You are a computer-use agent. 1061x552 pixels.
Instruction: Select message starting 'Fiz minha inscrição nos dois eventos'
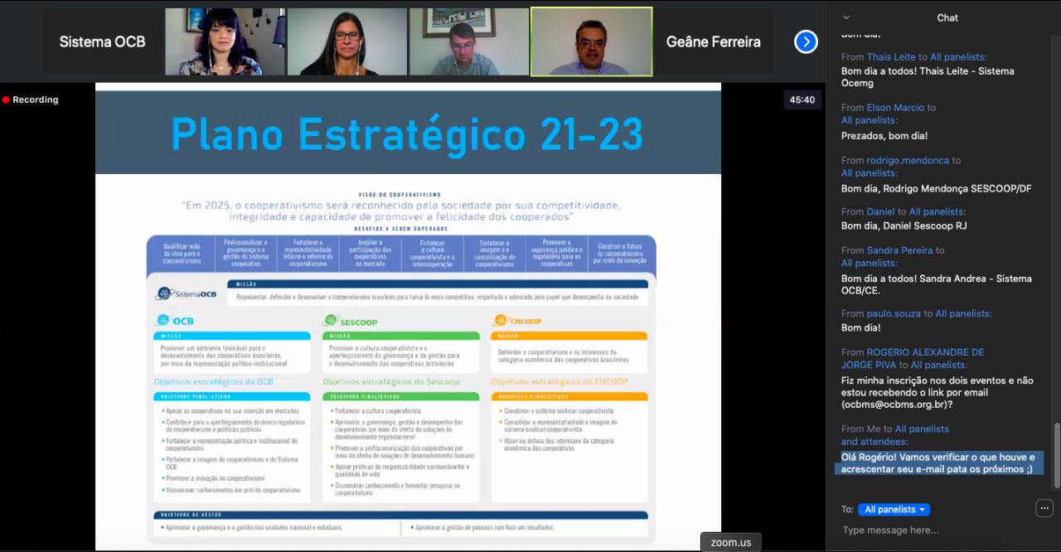(x=937, y=393)
